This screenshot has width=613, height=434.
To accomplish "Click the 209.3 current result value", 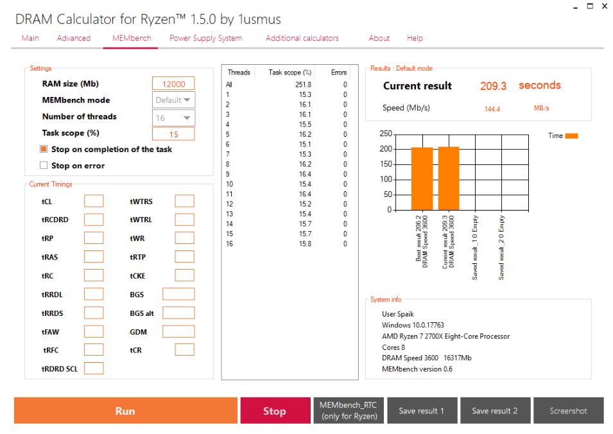I will (494, 86).
